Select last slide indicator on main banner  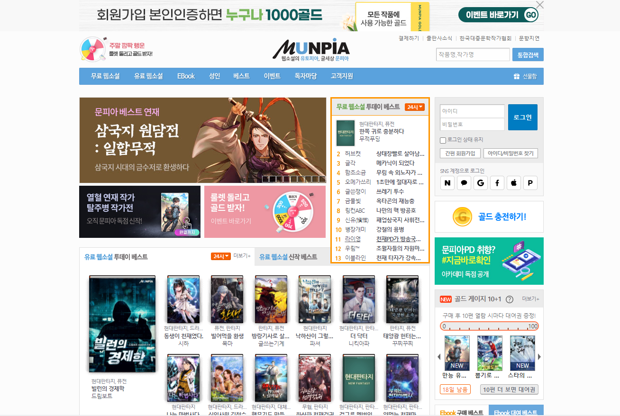point(322,179)
